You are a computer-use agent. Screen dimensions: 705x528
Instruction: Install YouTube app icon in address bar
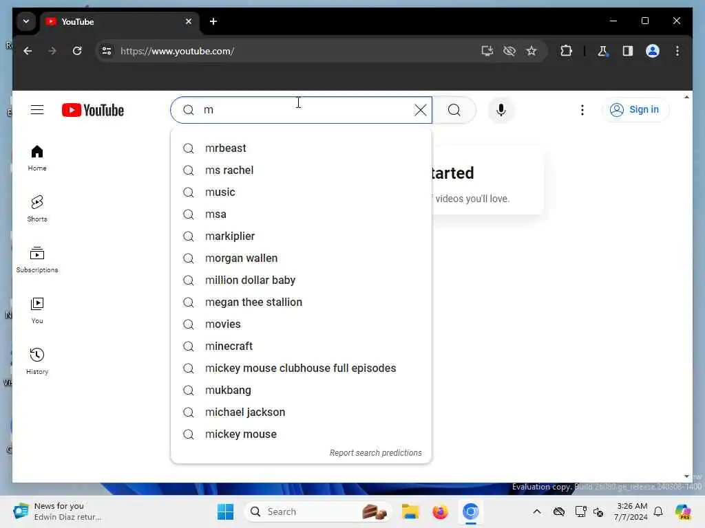pyautogui.click(x=487, y=51)
